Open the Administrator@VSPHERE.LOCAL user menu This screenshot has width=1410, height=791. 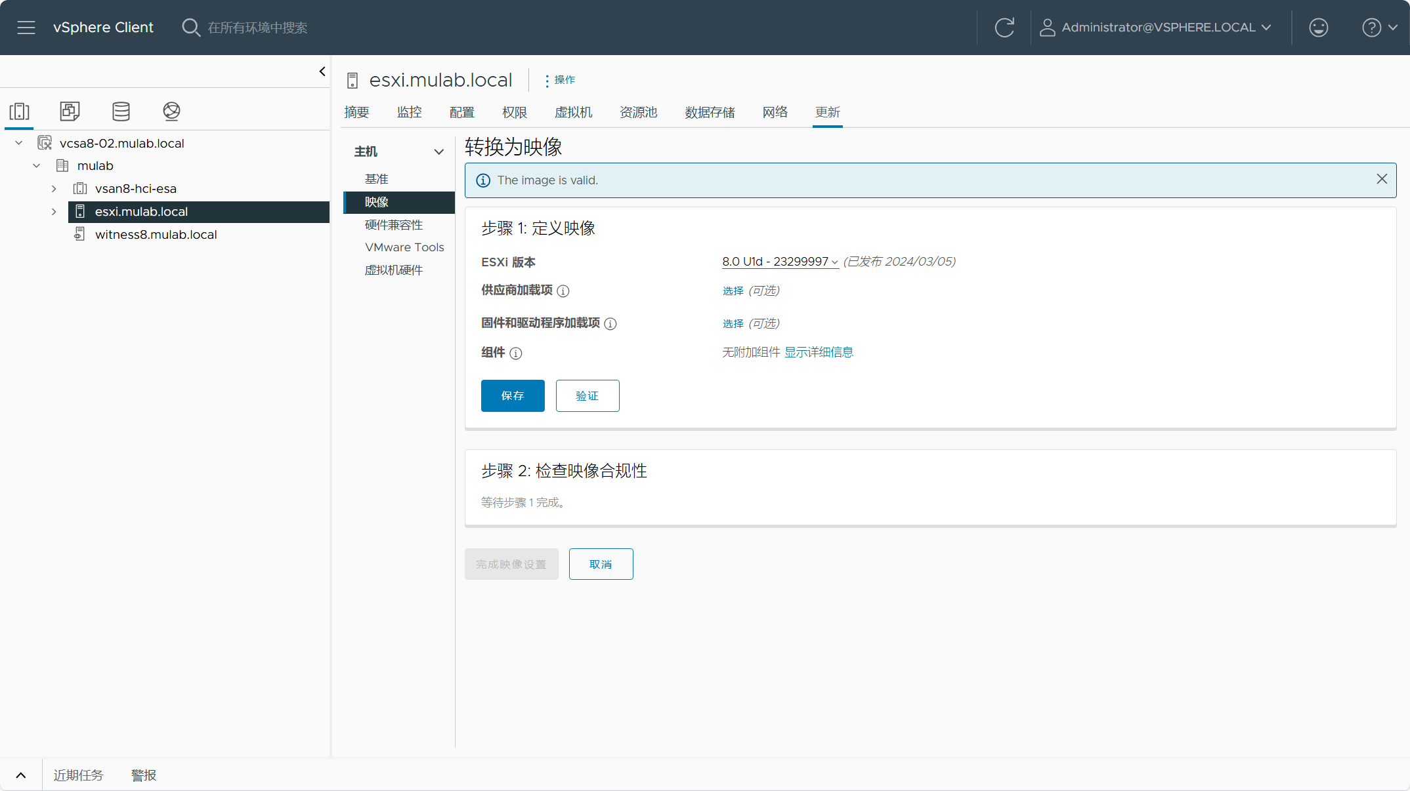point(1157,28)
